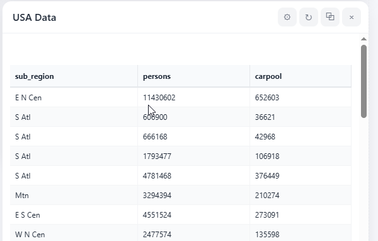The image size is (378, 241).
Task: Pop out panel with overlapping squares icon
Action: [x=330, y=17]
